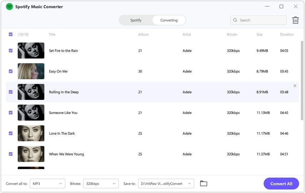Remove Rolling in the Deep using its X icon

click(295, 86)
